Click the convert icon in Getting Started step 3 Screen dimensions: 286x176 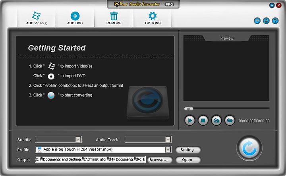51,95
